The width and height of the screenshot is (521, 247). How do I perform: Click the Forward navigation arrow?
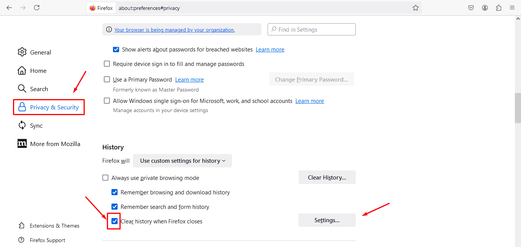tap(23, 8)
